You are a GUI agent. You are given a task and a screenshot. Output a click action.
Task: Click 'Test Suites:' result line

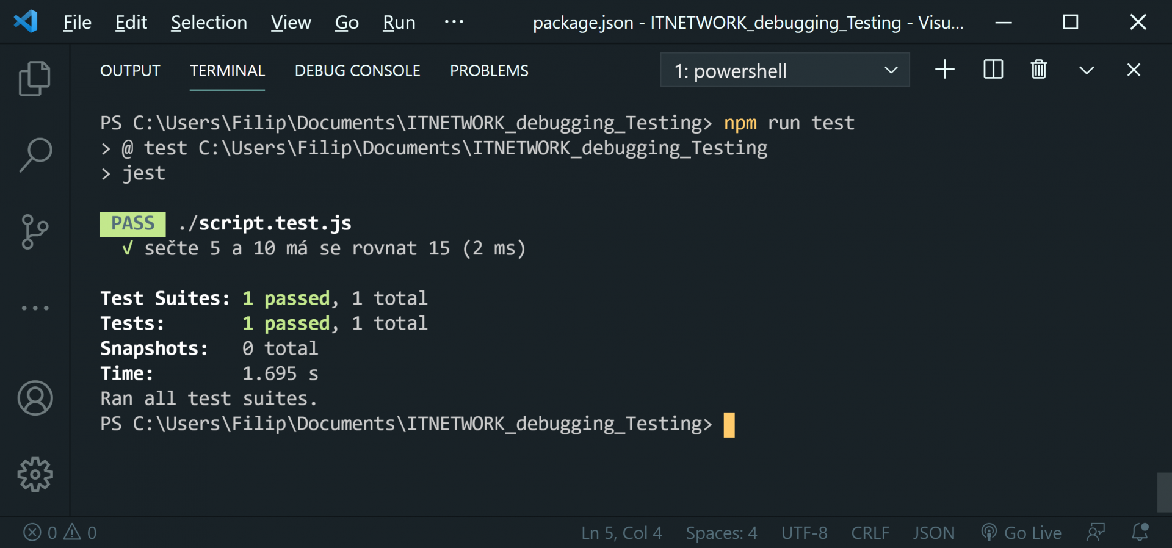264,299
